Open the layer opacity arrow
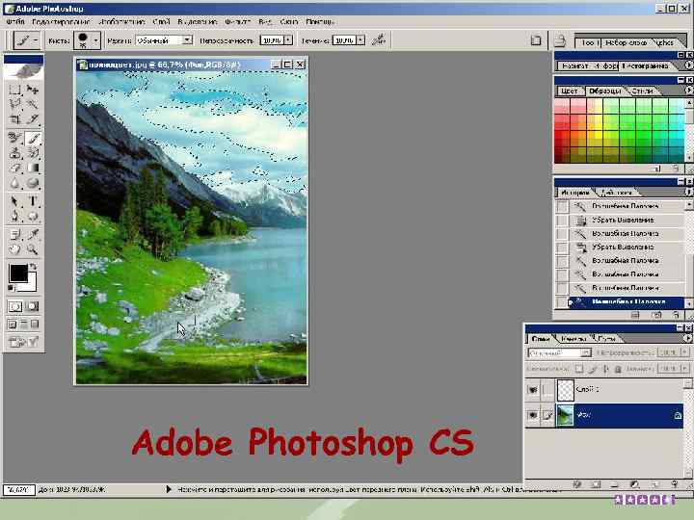The width and height of the screenshot is (694, 520). (684, 352)
